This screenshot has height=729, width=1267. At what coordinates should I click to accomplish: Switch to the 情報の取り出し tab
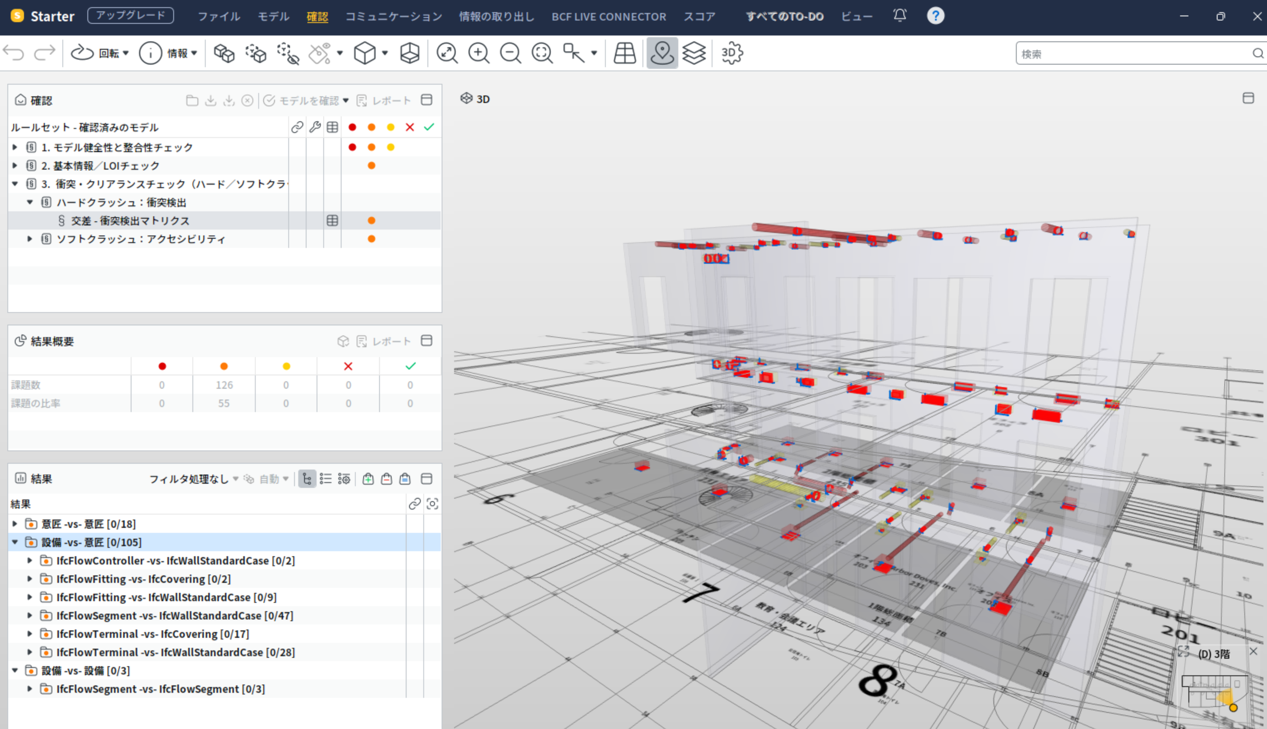click(497, 17)
